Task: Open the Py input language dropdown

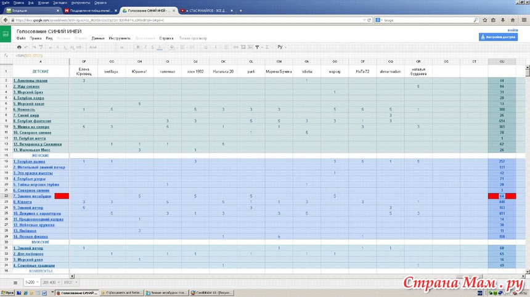Action: coord(283,47)
